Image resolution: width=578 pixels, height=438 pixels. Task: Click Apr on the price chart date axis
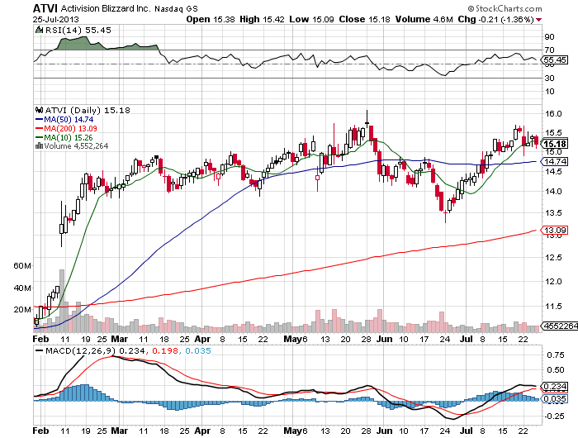[x=202, y=339]
